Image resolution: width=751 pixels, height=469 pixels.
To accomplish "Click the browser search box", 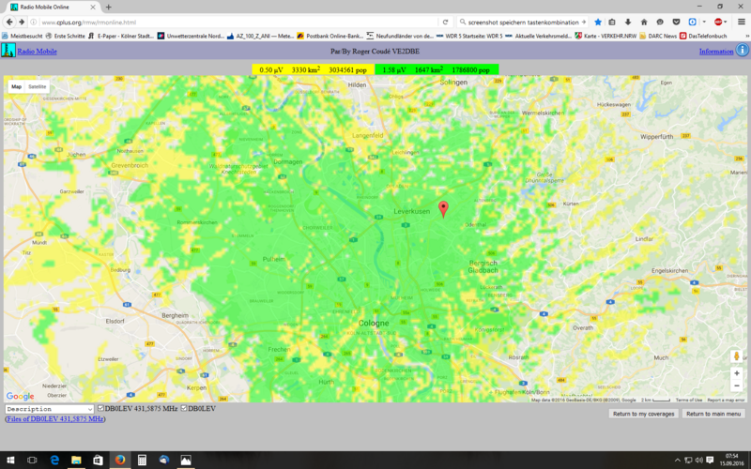I will click(x=522, y=22).
